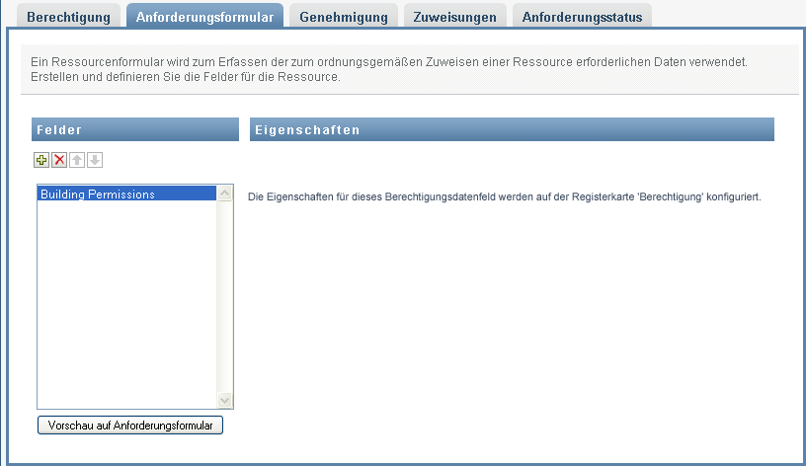
Task: Move field up with the up arrow icon
Action: click(77, 160)
